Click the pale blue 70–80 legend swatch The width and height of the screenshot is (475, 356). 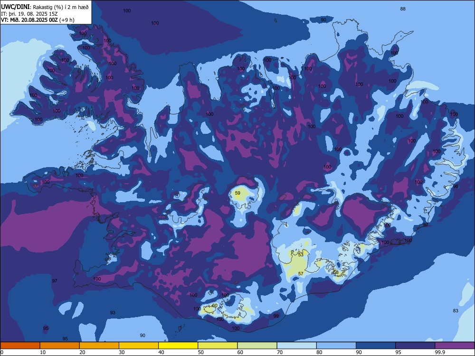(296, 346)
